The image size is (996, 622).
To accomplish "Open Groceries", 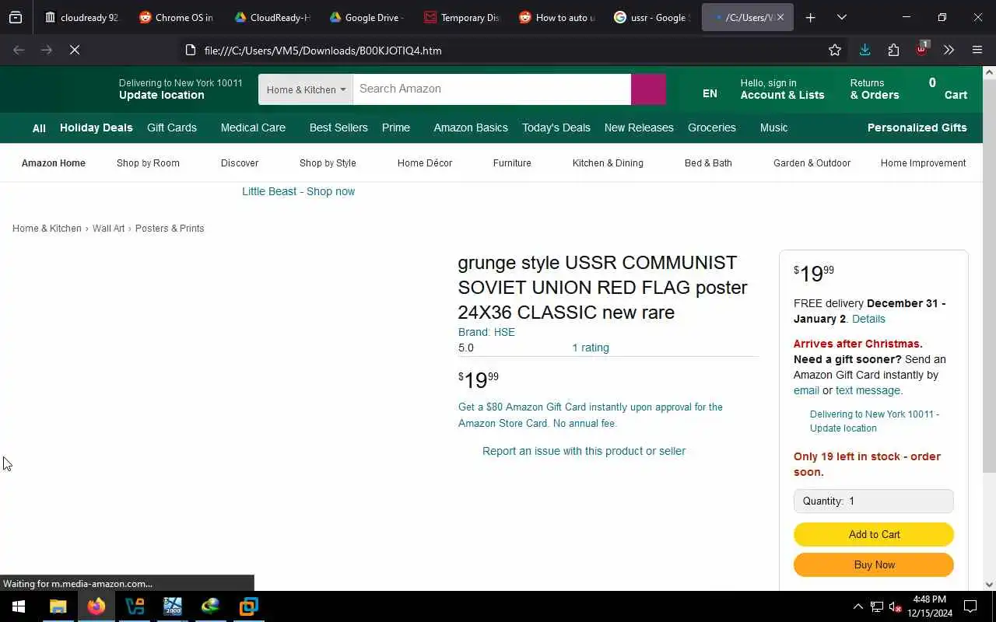I will [x=712, y=128].
